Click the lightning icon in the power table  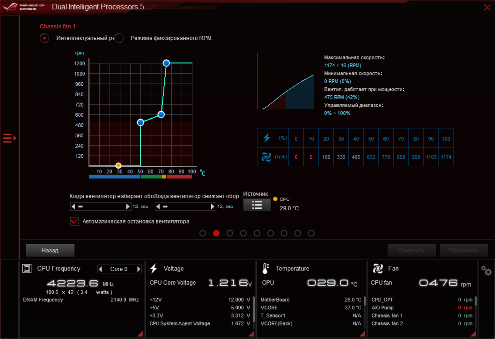point(266,138)
